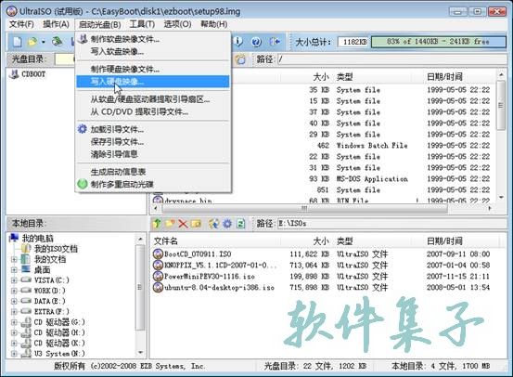The height and width of the screenshot is (377, 513).
Task: Click the Windows Batch File type cell
Action: pos(372,146)
